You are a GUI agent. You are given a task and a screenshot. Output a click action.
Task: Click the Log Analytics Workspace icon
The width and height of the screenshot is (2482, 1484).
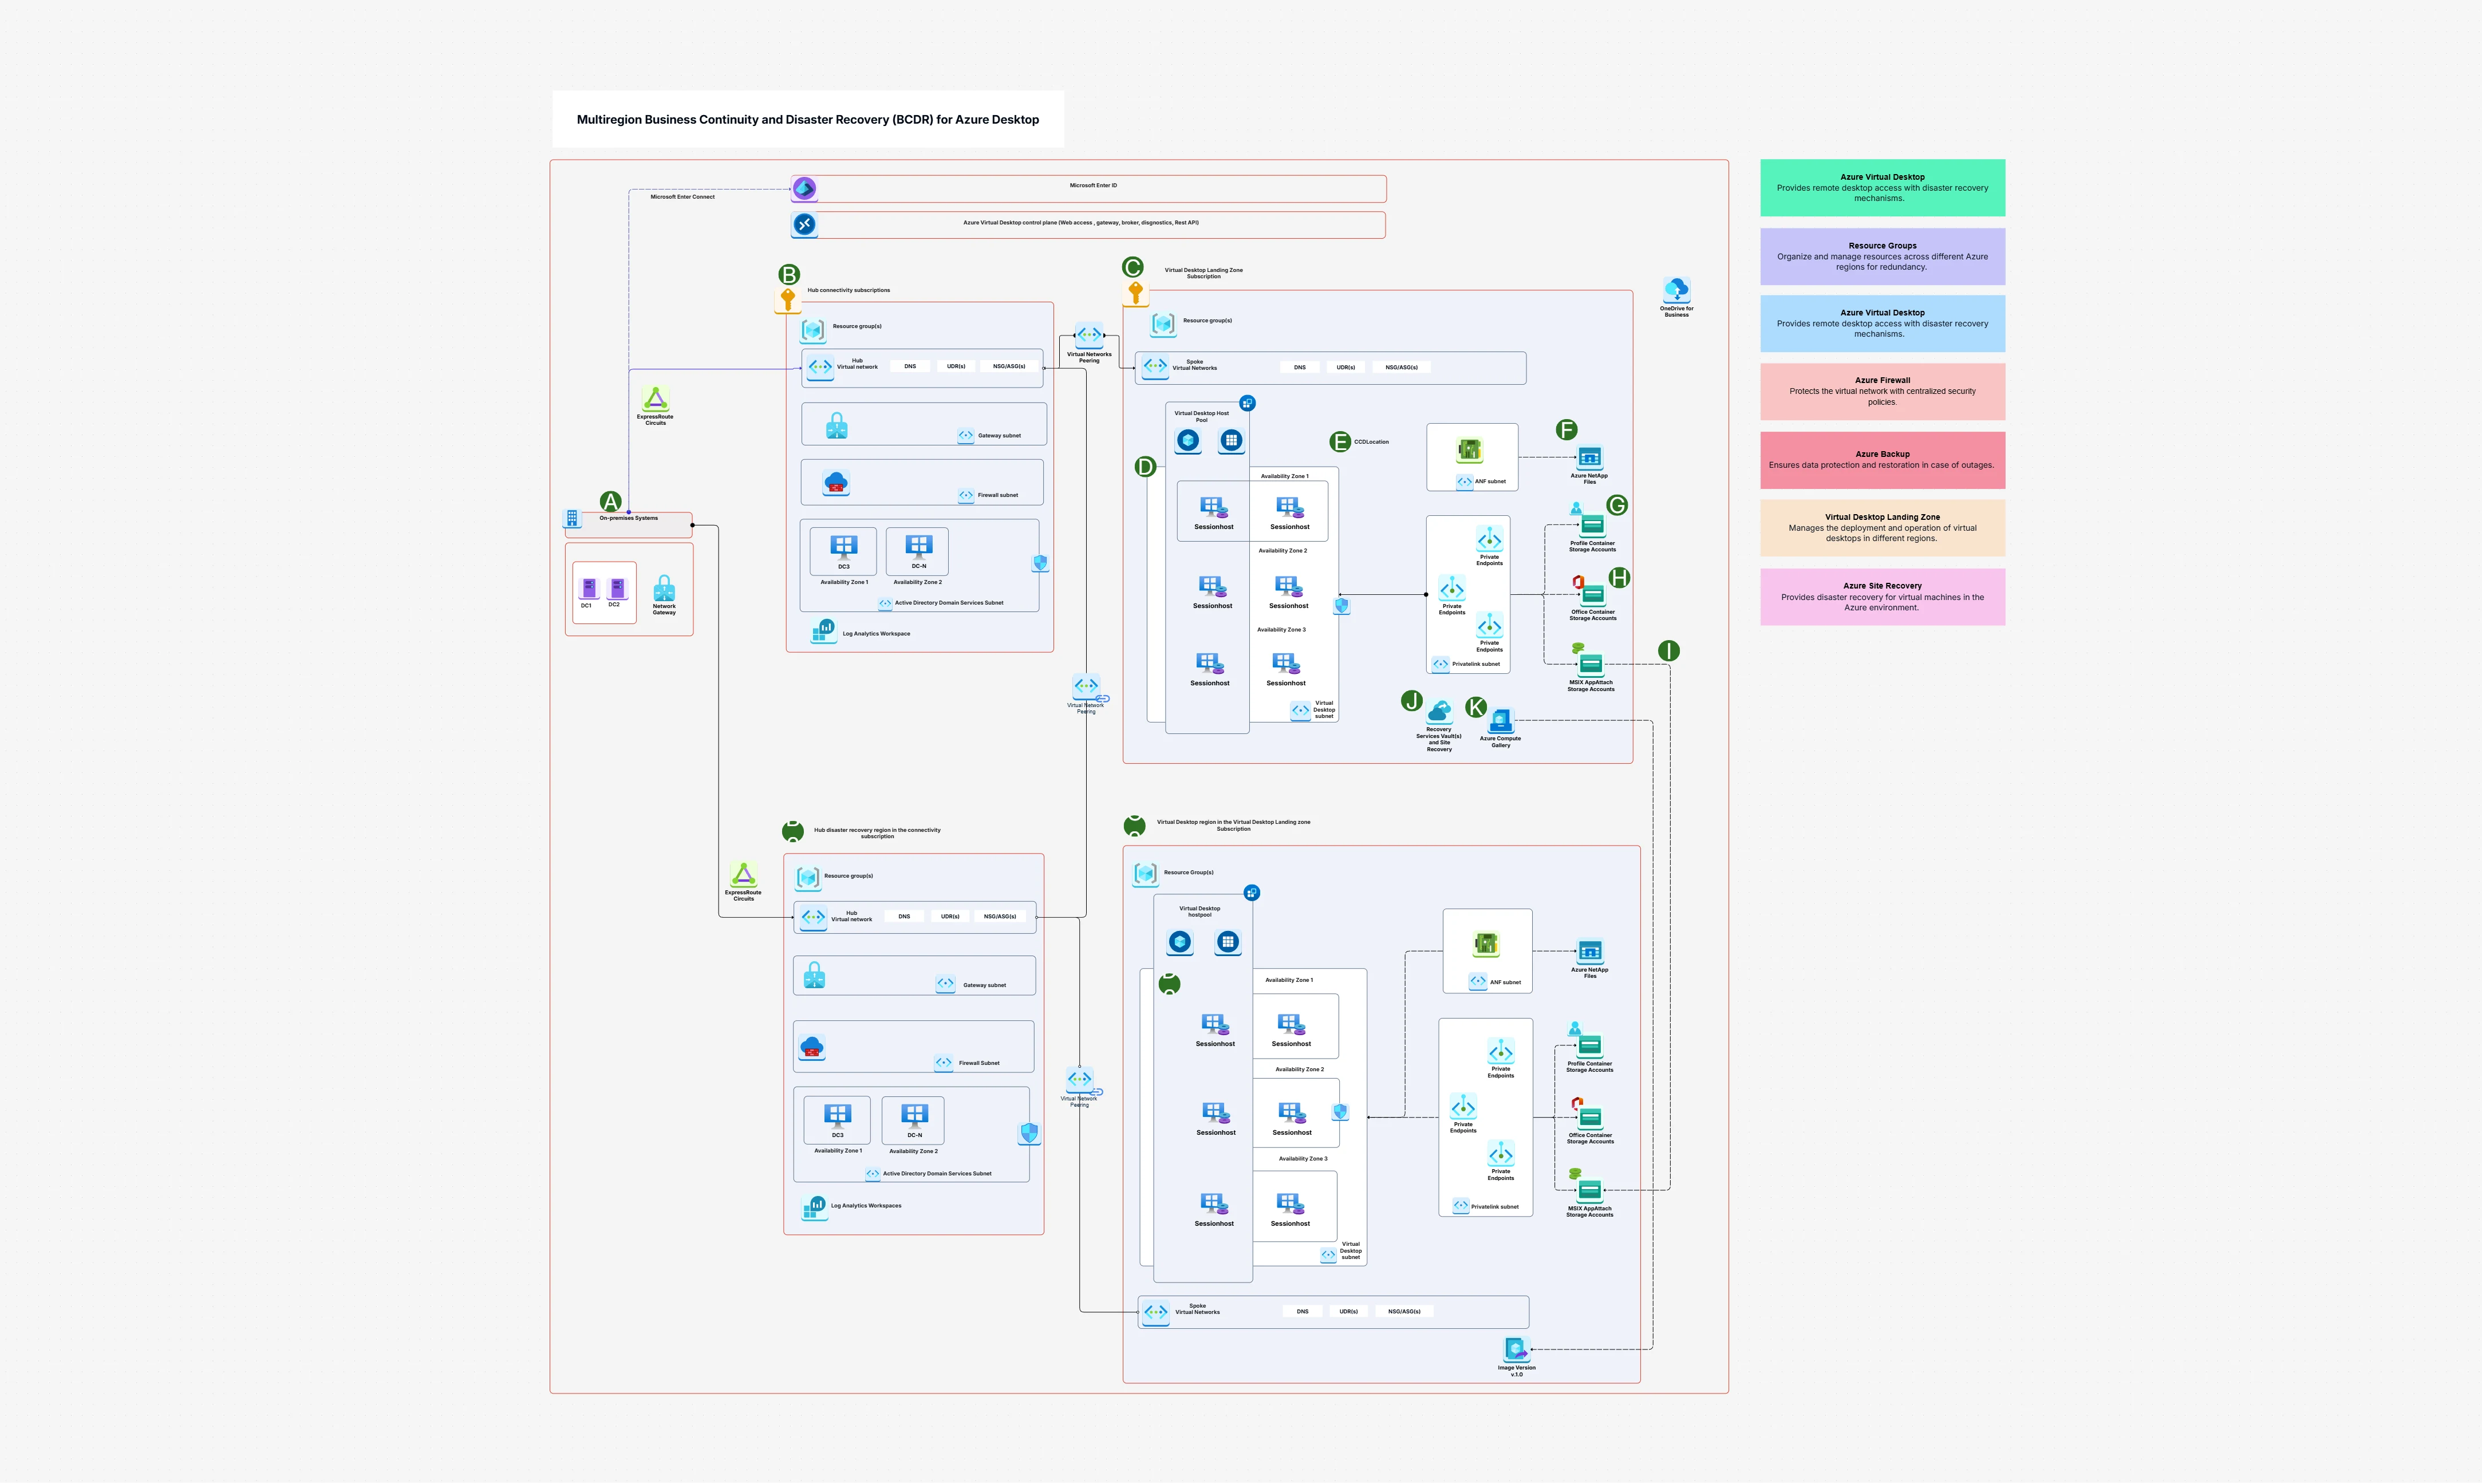click(824, 630)
